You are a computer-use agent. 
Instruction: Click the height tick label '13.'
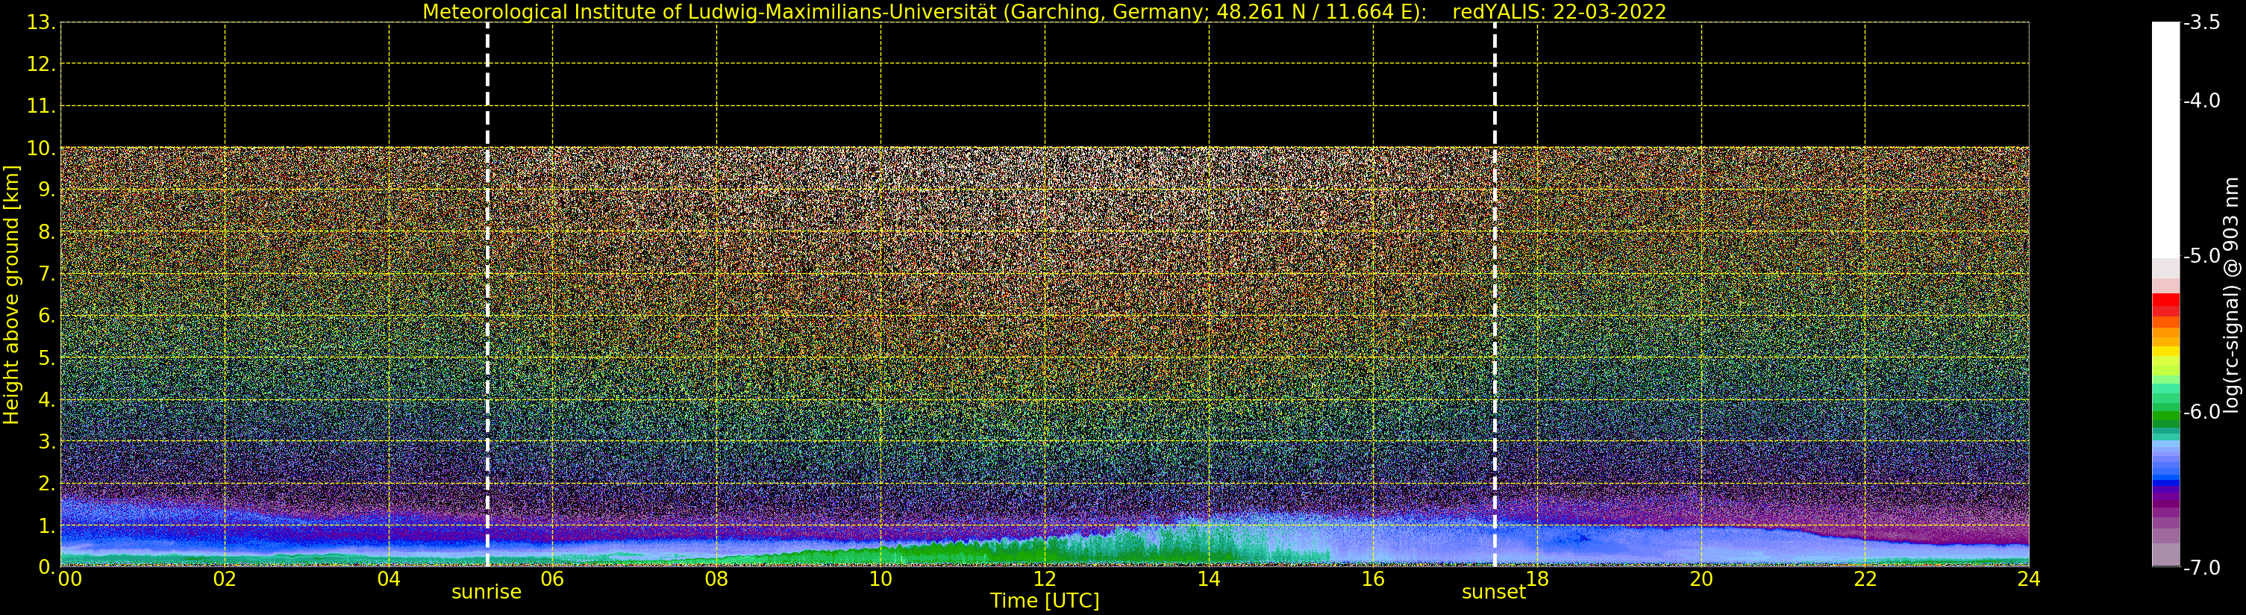click(x=41, y=22)
